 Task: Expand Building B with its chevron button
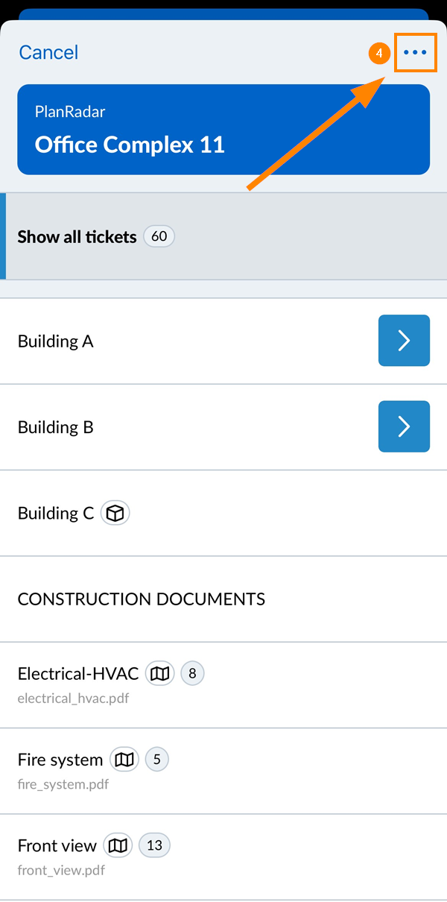pos(404,426)
